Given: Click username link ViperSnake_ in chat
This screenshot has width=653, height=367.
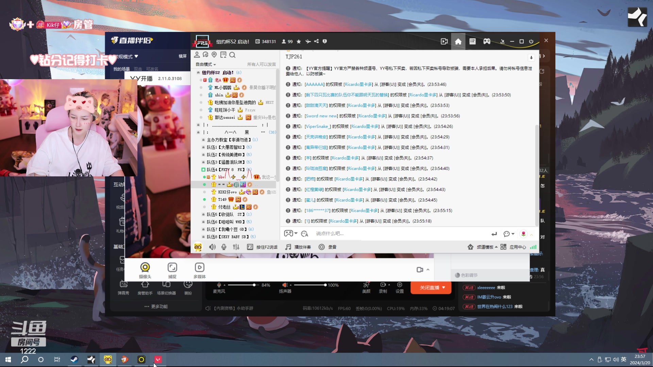Looking at the screenshot, I should [x=318, y=126].
